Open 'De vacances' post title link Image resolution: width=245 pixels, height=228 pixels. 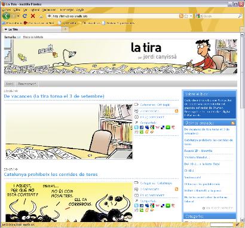pos(54,96)
